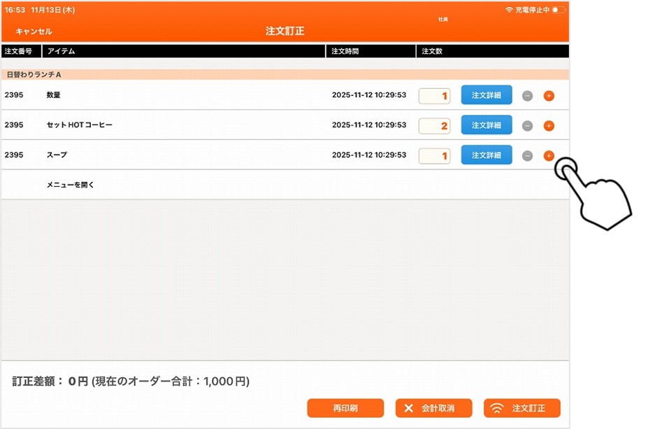Open 注文詳細 for the スープ row
Image resolution: width=655 pixels, height=429 pixels.
[487, 155]
